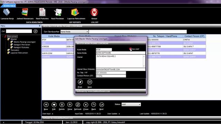Collapse the Rekrutmen tree node

pos(3,37)
